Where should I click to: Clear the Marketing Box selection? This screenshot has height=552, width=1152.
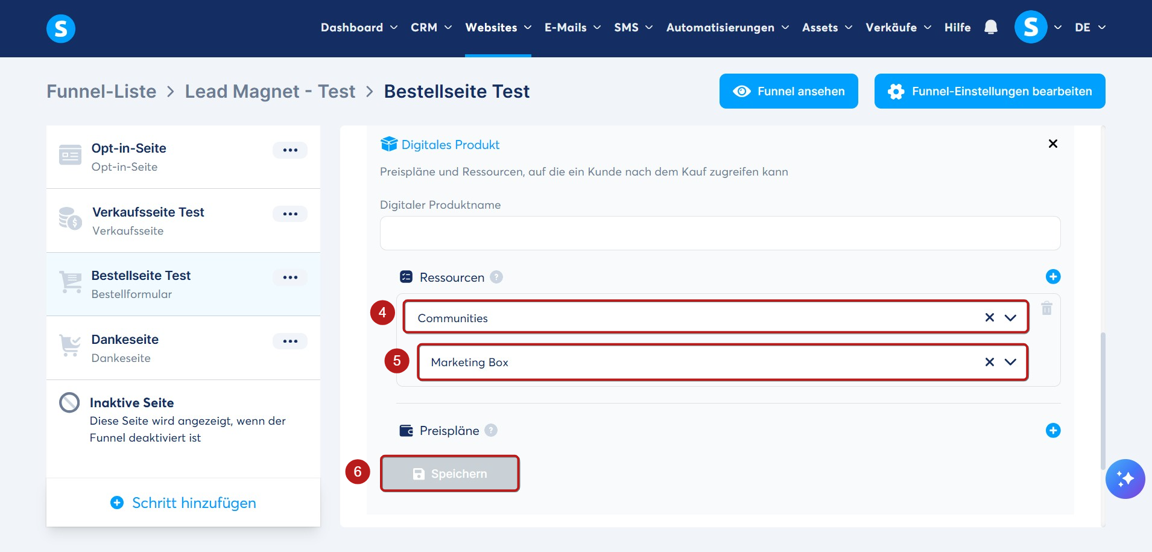tap(990, 362)
